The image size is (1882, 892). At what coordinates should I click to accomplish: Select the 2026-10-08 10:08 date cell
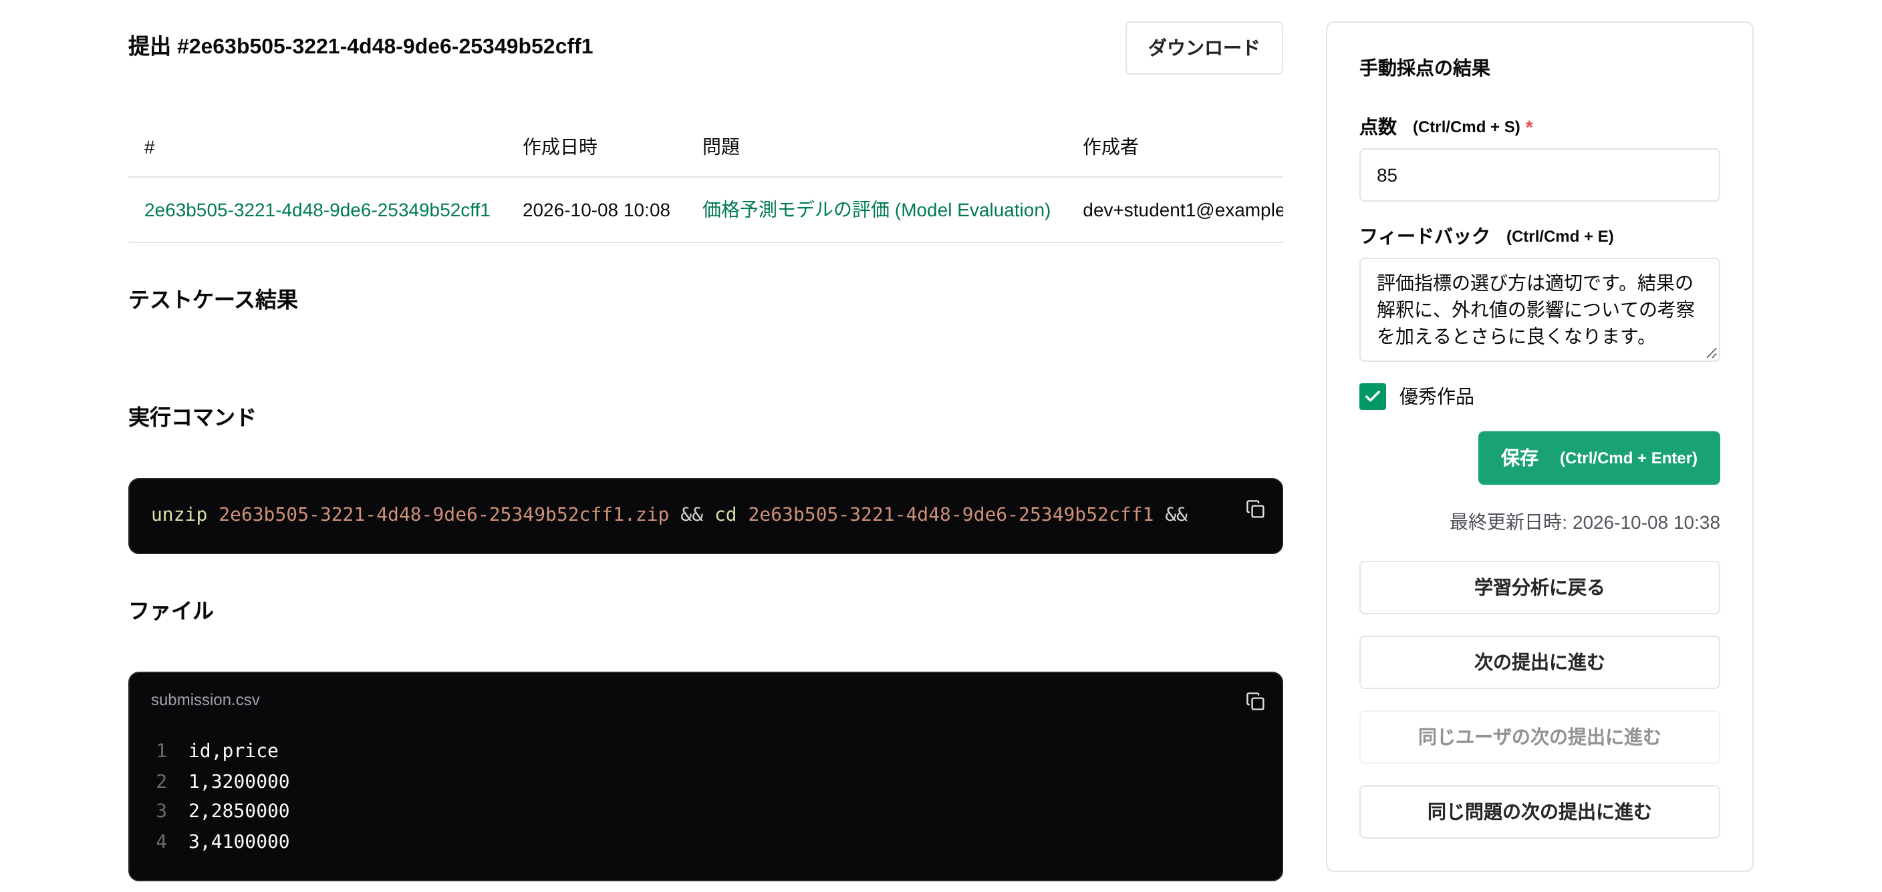point(596,210)
